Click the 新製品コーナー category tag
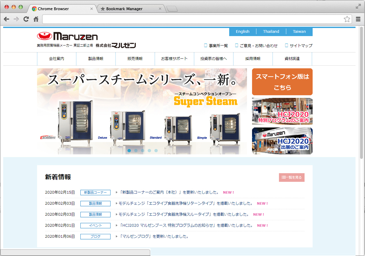The image size is (365, 256). [x=95, y=193]
